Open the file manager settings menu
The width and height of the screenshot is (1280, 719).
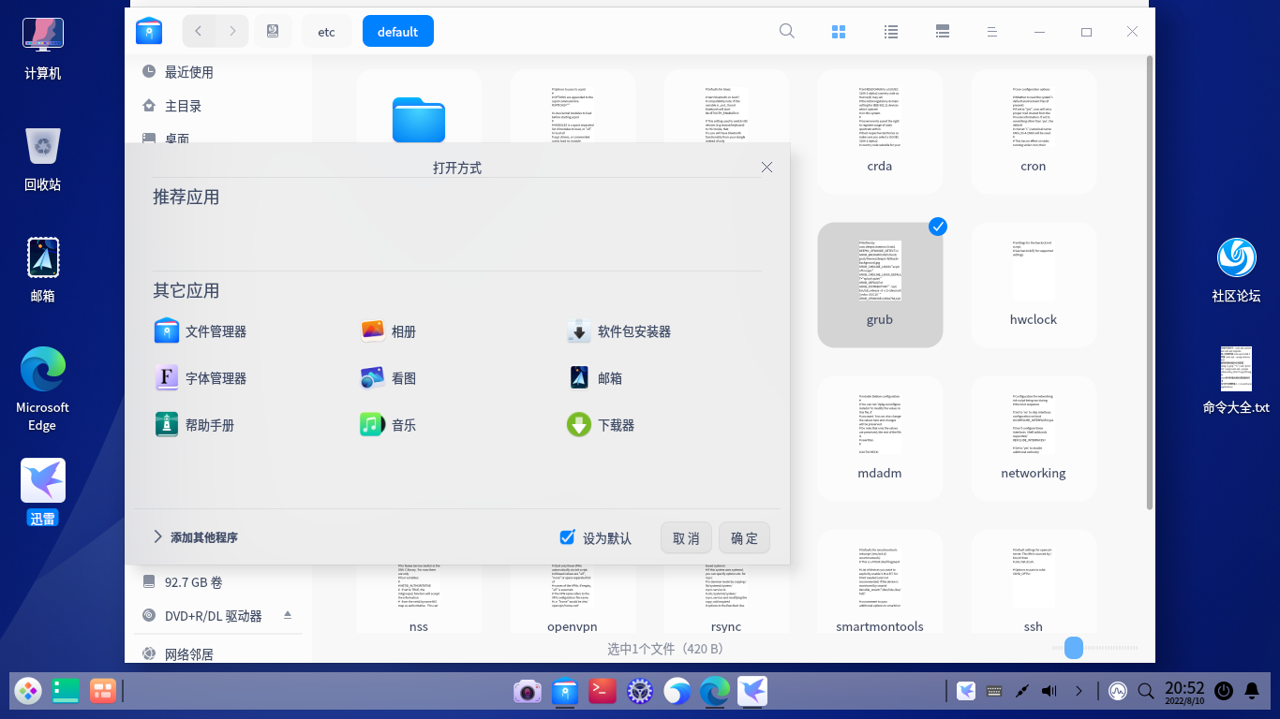[992, 31]
